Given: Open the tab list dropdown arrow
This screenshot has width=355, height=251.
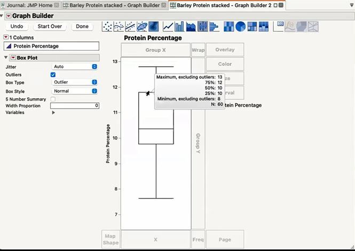Looking at the screenshot, I should coord(352,5).
